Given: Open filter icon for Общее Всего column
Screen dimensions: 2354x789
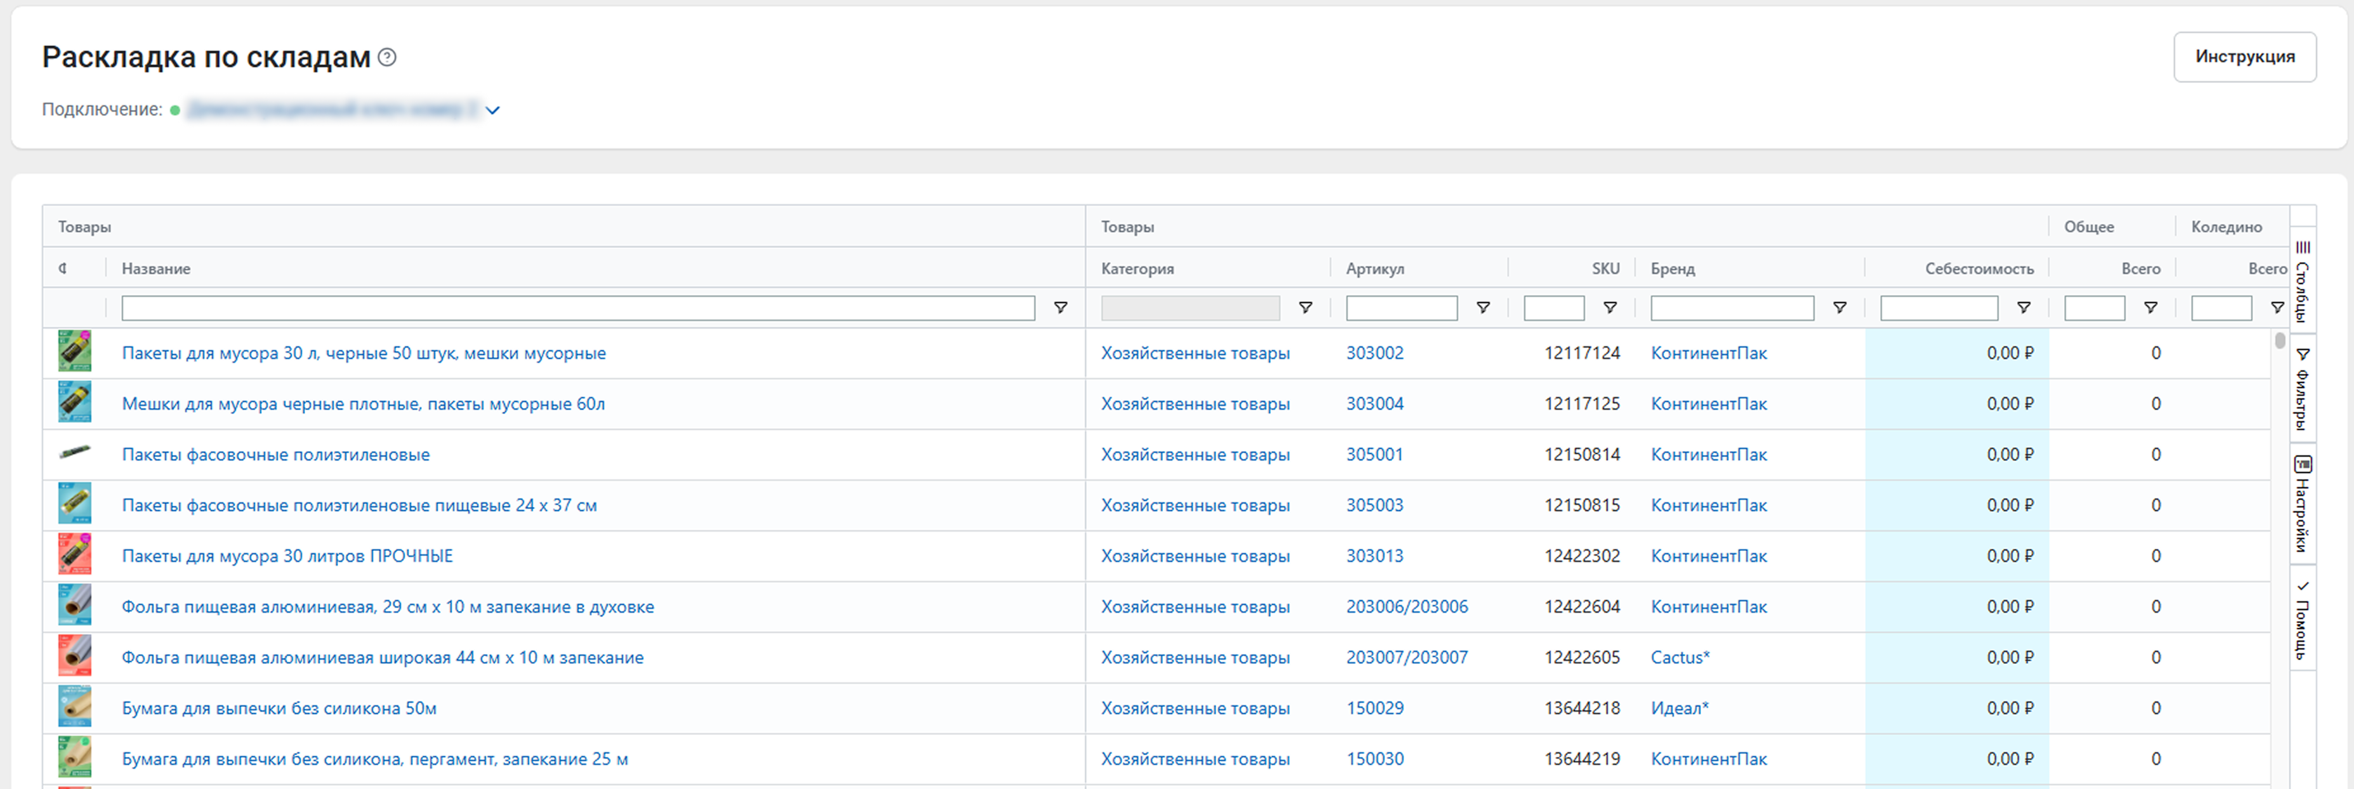Looking at the screenshot, I should coord(2150,308).
